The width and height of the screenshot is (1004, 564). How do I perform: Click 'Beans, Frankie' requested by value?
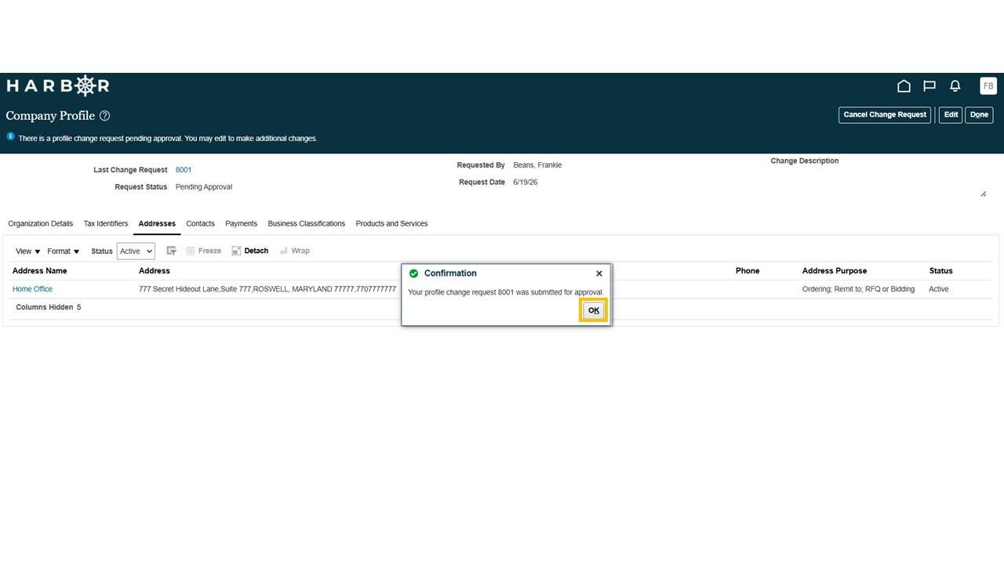click(x=537, y=165)
